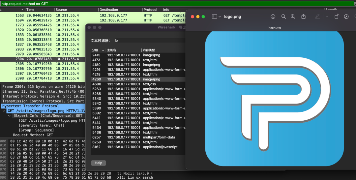356x180 pixels.
Task: Sort packets by Time column header
Action: pos(40,10)
